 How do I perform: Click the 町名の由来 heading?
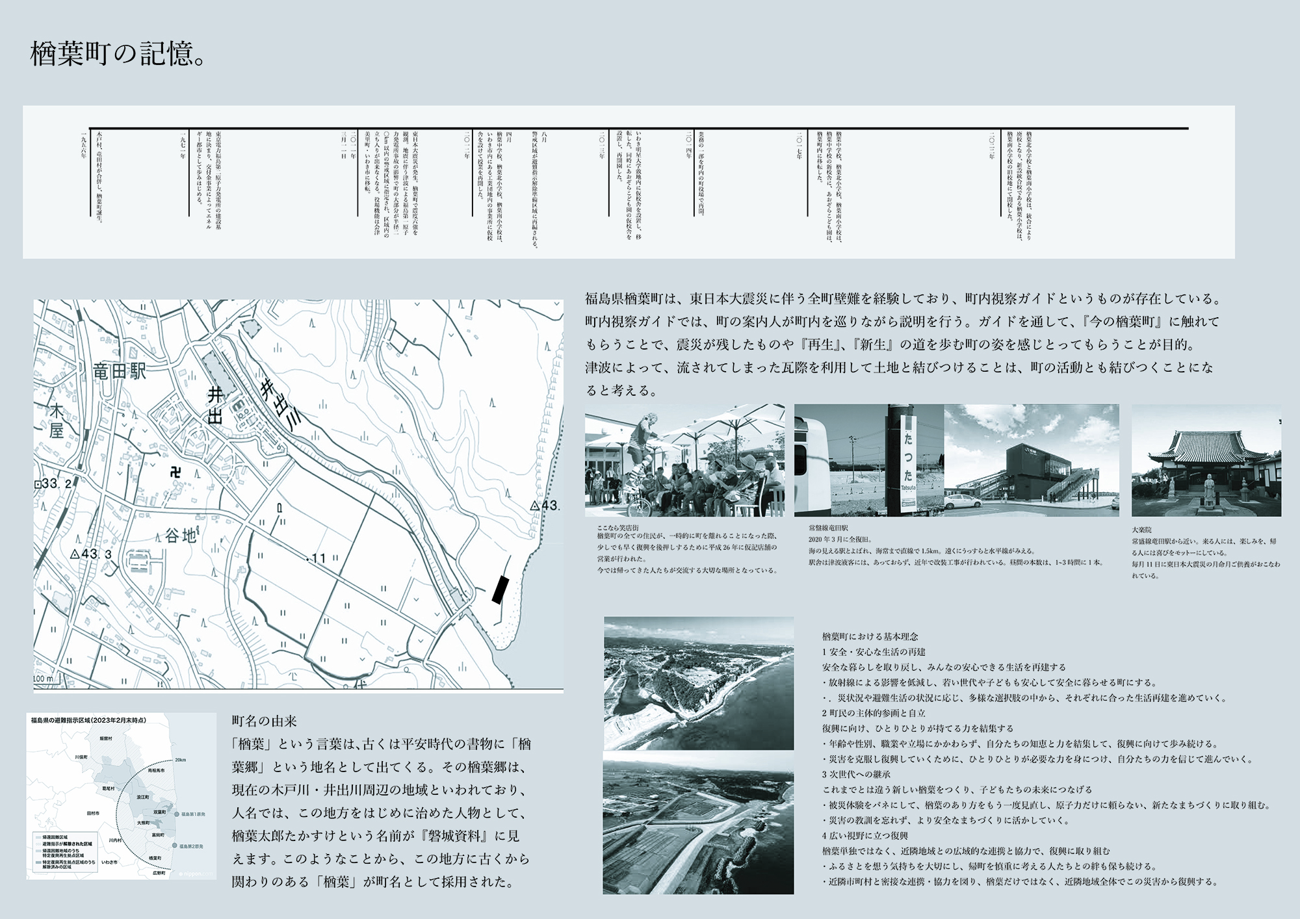tap(264, 721)
